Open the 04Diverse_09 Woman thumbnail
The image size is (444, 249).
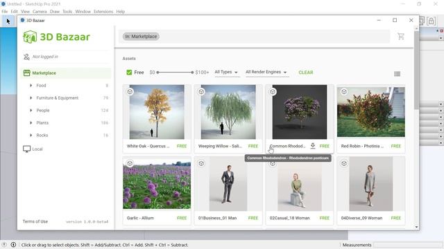tap(371, 184)
